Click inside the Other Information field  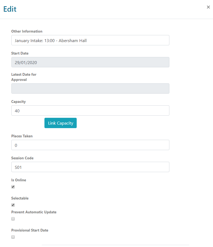(90, 40)
